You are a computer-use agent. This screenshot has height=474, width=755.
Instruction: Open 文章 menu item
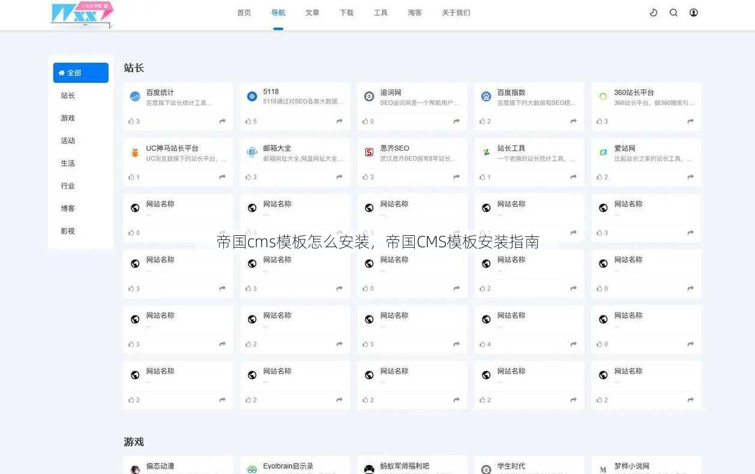tap(313, 13)
